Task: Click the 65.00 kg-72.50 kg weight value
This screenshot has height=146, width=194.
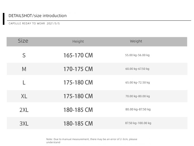Action: [138, 82]
